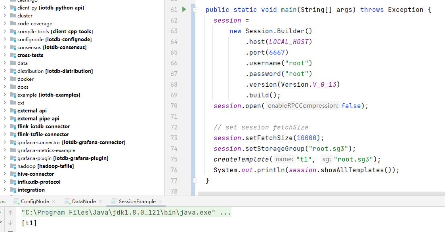Run main method from line 61 gutter
This screenshot has height=232, width=445.
click(184, 10)
